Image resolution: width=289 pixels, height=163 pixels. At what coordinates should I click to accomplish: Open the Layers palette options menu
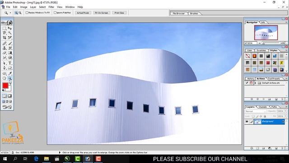(286, 107)
